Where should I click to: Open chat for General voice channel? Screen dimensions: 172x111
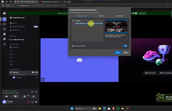[x=33, y=72]
